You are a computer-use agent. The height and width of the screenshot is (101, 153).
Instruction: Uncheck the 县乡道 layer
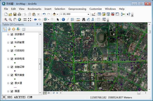coord(12,83)
